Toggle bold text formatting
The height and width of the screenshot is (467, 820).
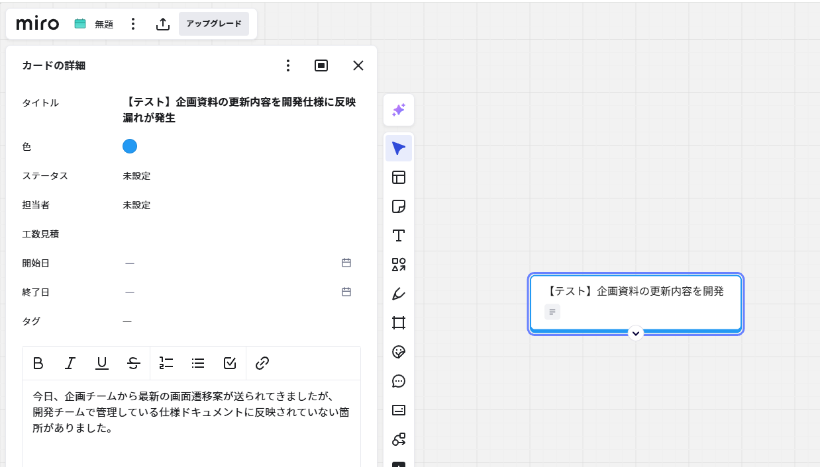pyautogui.click(x=38, y=363)
